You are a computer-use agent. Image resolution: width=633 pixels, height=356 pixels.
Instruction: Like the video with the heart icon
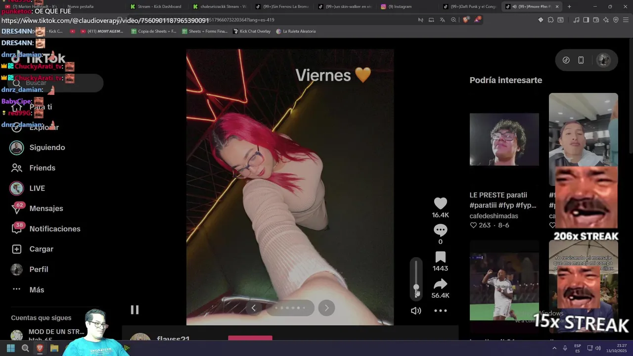(x=440, y=203)
